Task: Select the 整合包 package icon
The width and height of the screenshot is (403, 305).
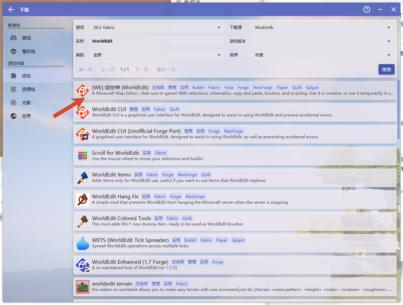Action: (13, 51)
